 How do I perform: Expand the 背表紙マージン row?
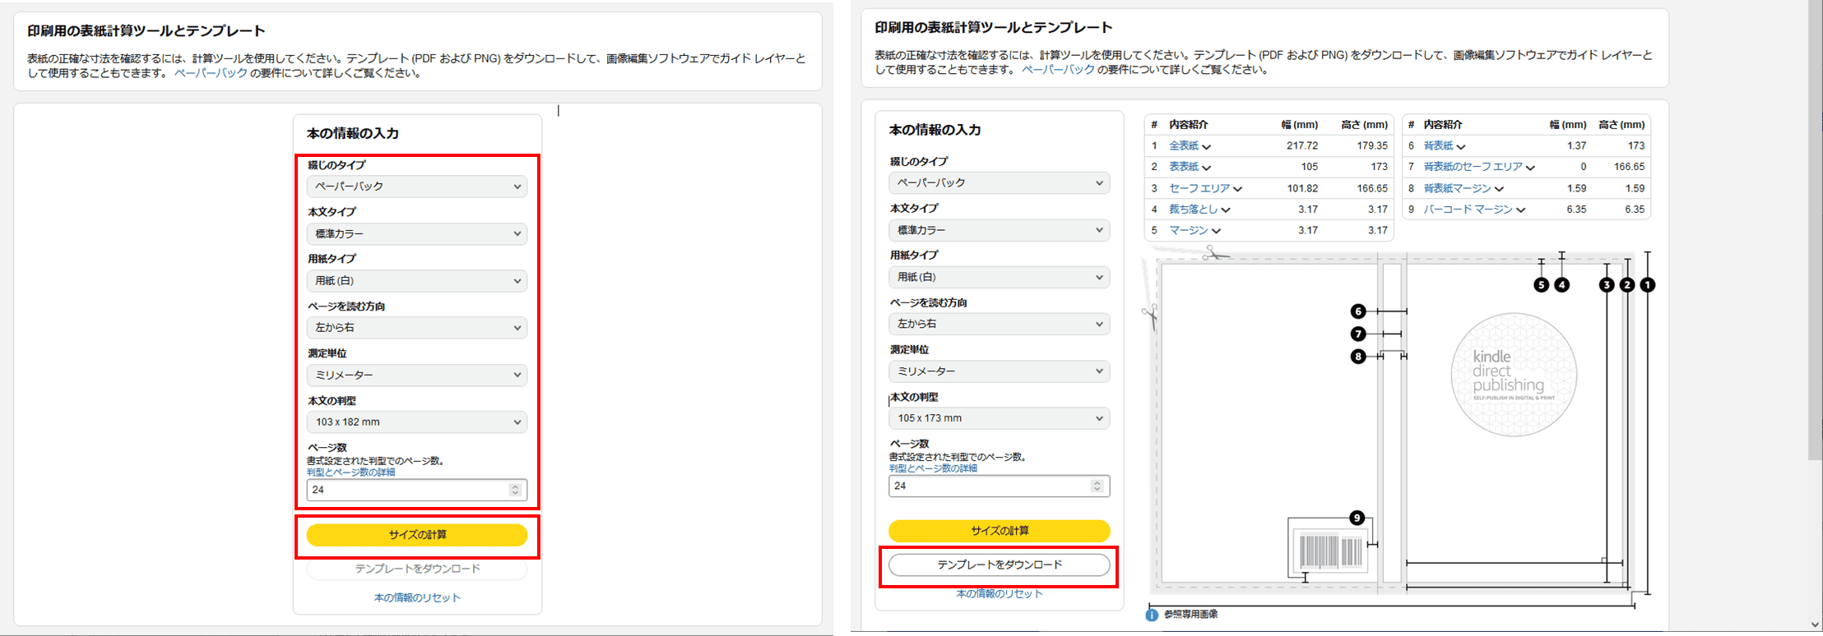[1464, 189]
